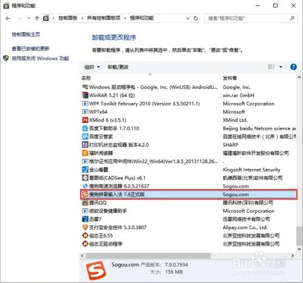Open the view options dropdown arrow
This screenshot has width=303, height=283.
coord(281,67)
